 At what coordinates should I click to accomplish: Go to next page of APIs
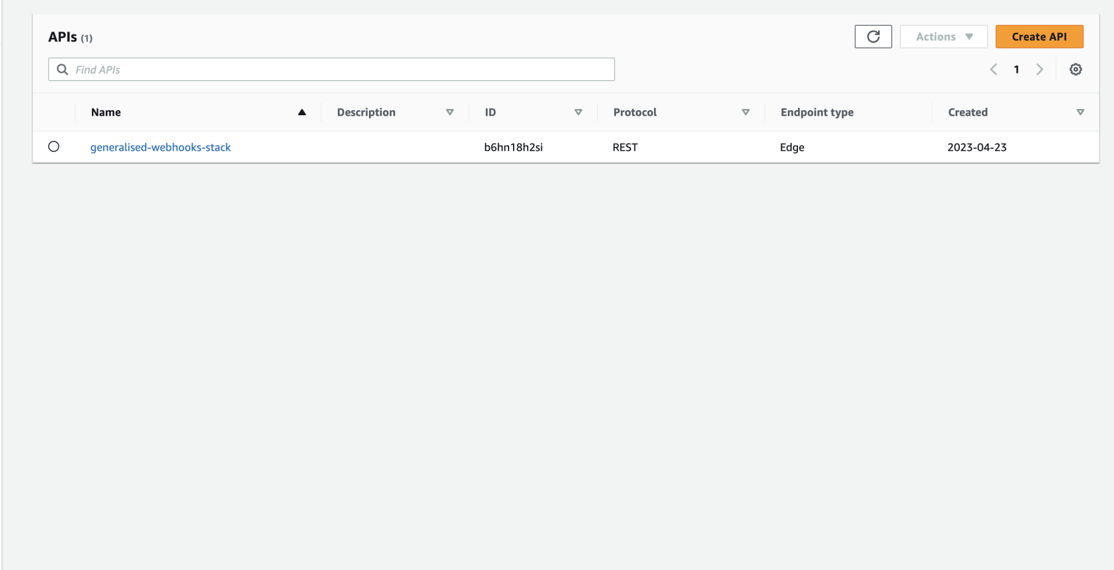[x=1039, y=70]
